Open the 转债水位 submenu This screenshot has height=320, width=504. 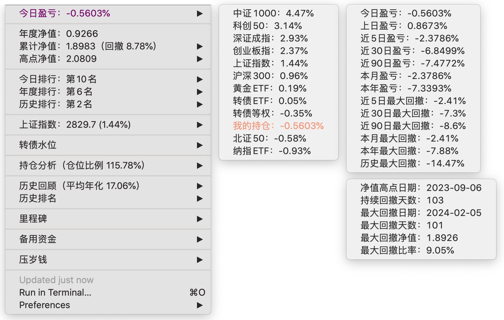[x=38, y=145]
